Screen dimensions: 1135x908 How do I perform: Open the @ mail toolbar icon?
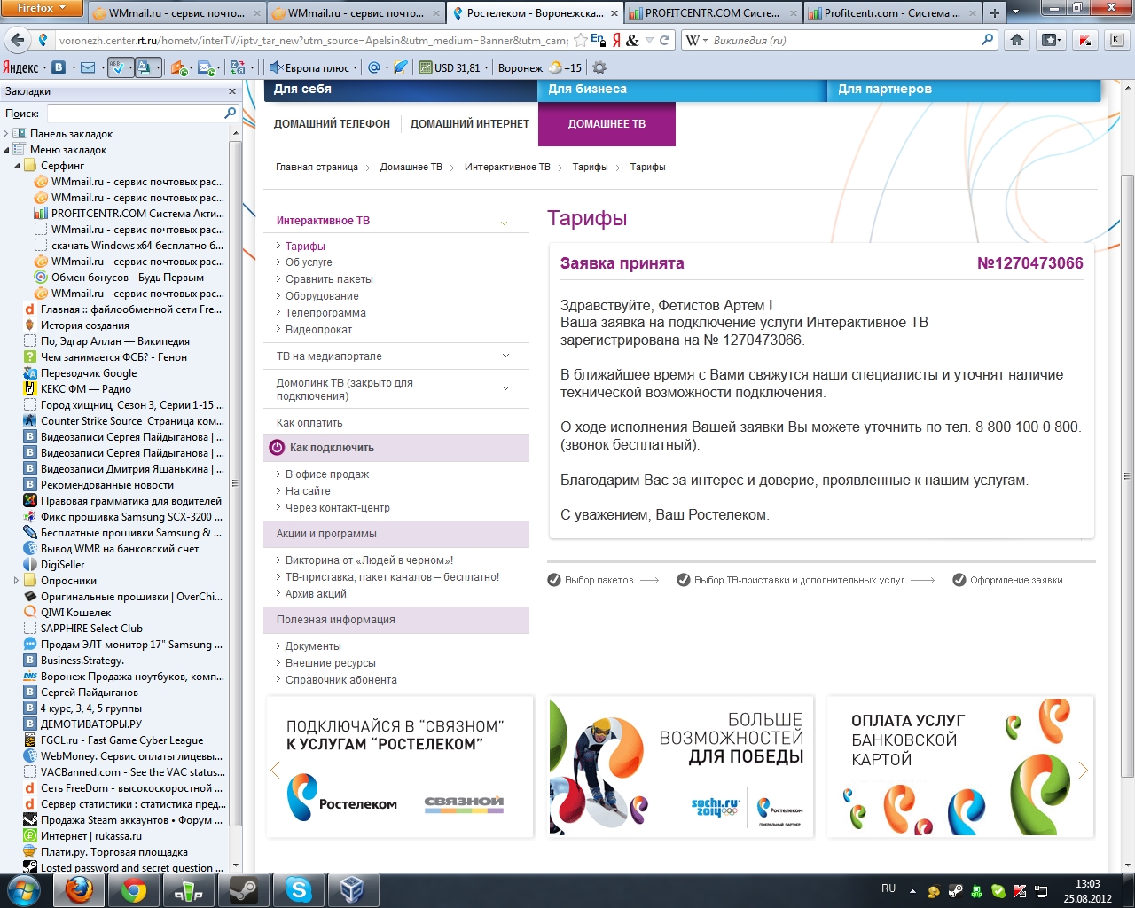coord(374,67)
